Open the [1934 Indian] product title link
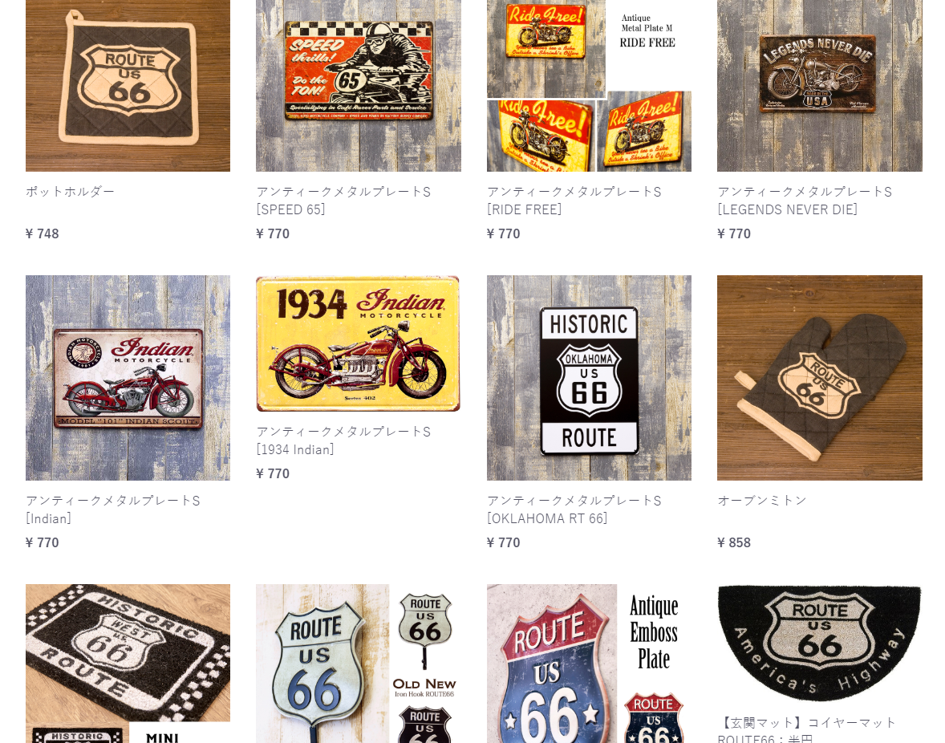This screenshot has width=945, height=743. point(343,441)
